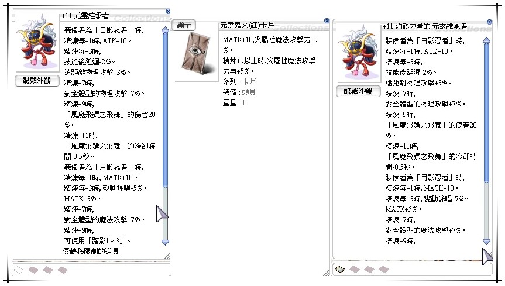This screenshot has height=286, width=505.
Task: Open the 受轉移限制的道具 link
Action: [x=91, y=251]
